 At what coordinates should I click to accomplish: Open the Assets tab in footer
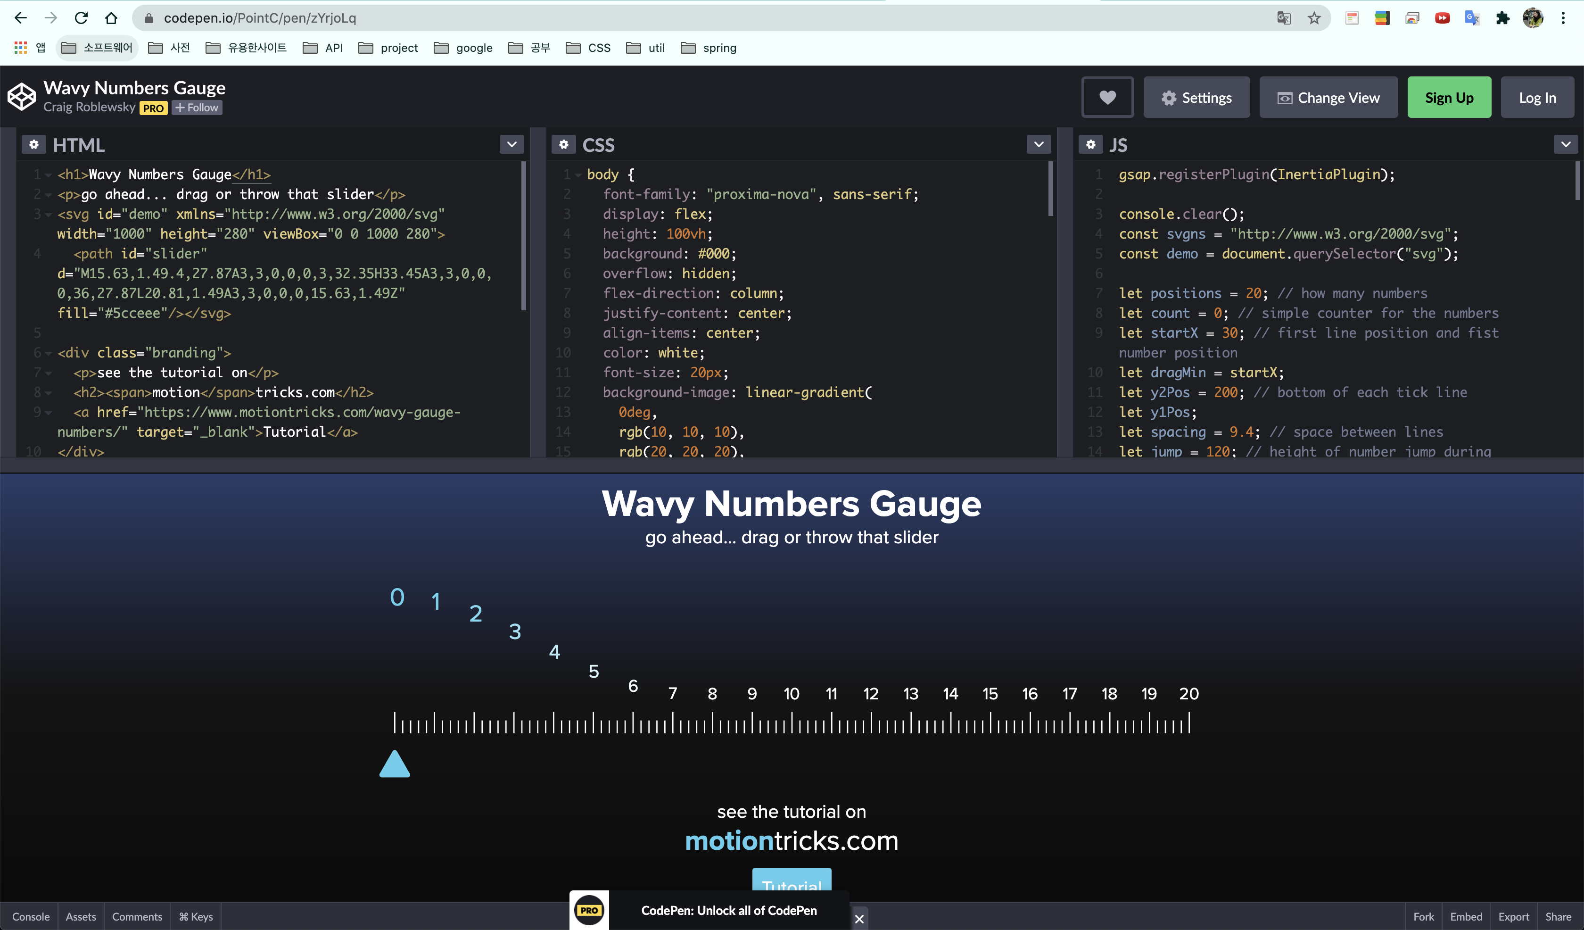(81, 916)
